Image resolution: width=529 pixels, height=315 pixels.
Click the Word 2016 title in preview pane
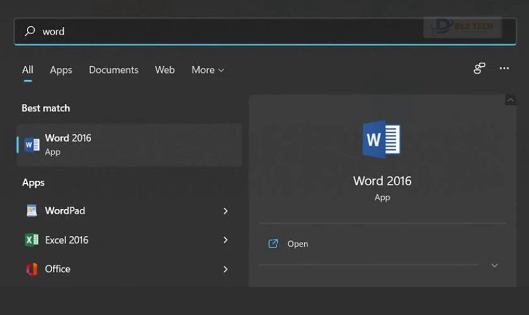click(382, 181)
